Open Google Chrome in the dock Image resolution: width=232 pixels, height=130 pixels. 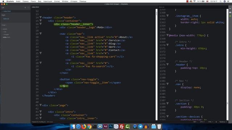89,126
